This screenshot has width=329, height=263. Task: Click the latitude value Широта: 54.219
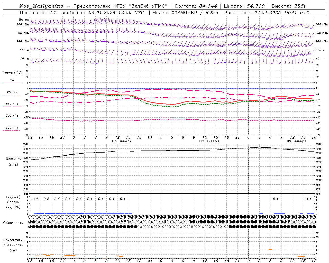(244, 6)
